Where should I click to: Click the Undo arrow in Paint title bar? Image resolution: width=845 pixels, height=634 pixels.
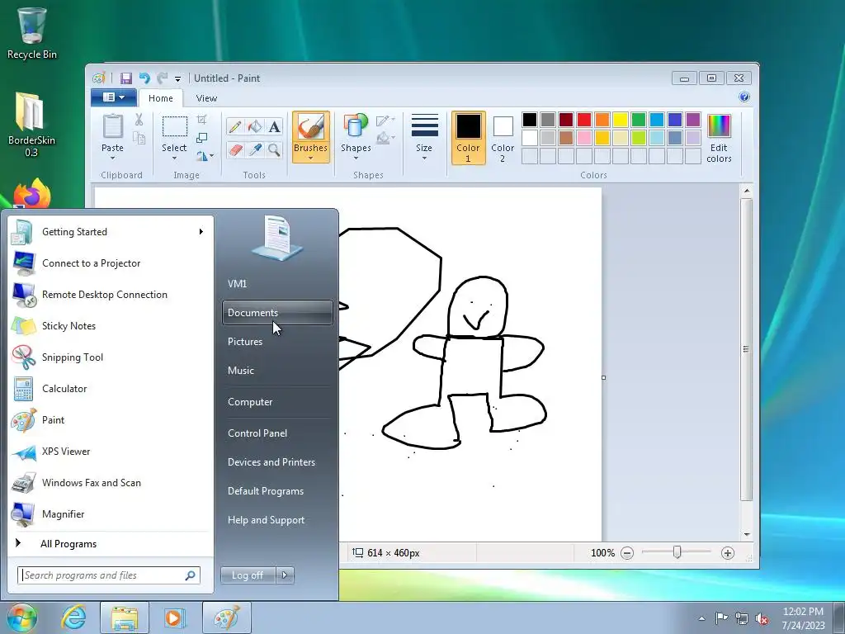(144, 78)
